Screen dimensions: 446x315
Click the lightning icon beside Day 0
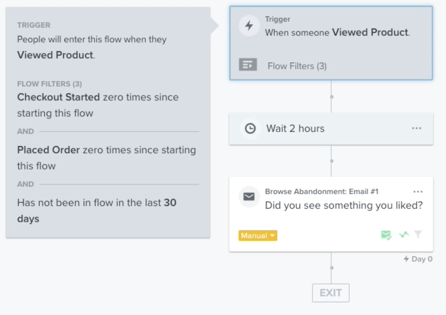click(x=406, y=259)
